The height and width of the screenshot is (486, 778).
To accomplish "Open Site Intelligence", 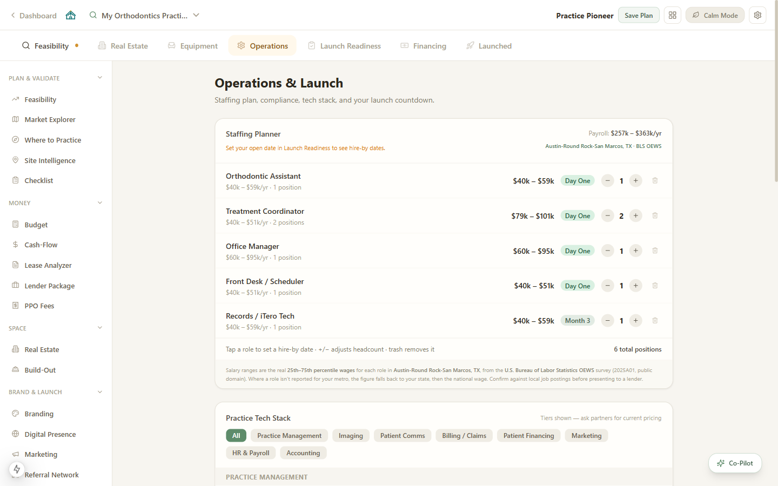I will coord(56,160).
